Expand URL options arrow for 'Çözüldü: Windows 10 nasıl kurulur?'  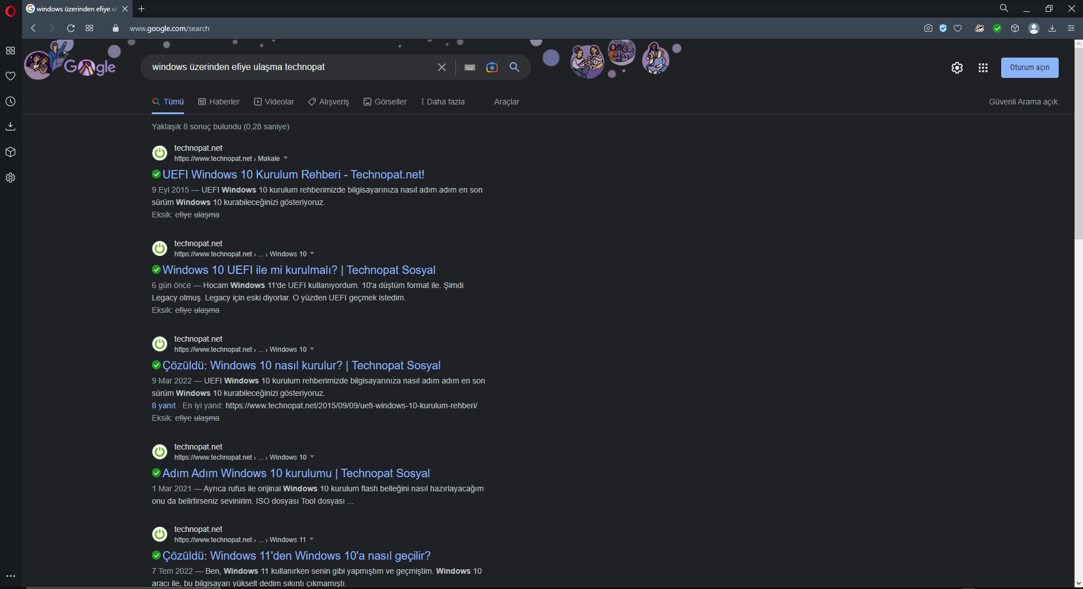click(312, 349)
